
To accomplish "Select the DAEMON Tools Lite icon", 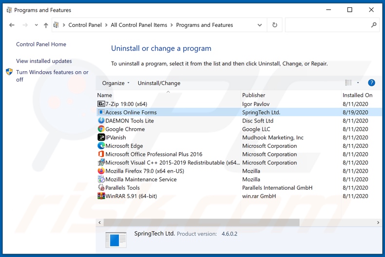I will (101, 120).
